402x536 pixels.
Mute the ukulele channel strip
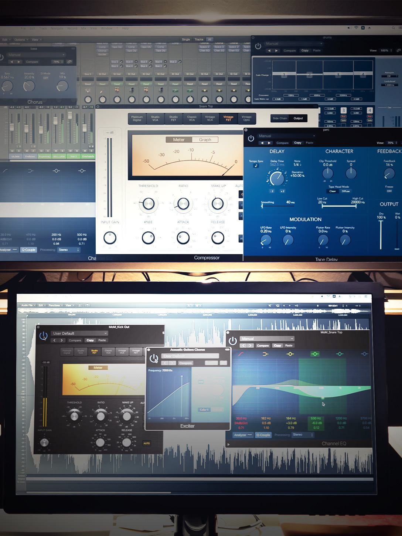click(12, 151)
